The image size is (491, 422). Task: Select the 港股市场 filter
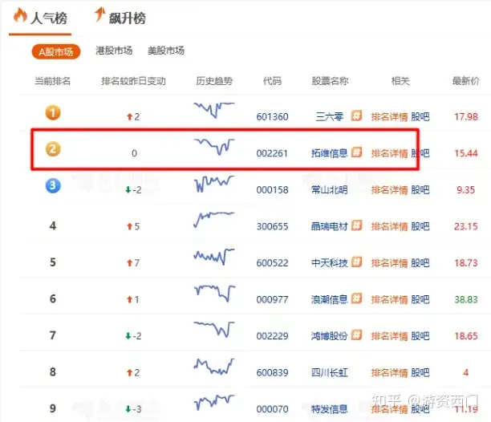coord(114,51)
